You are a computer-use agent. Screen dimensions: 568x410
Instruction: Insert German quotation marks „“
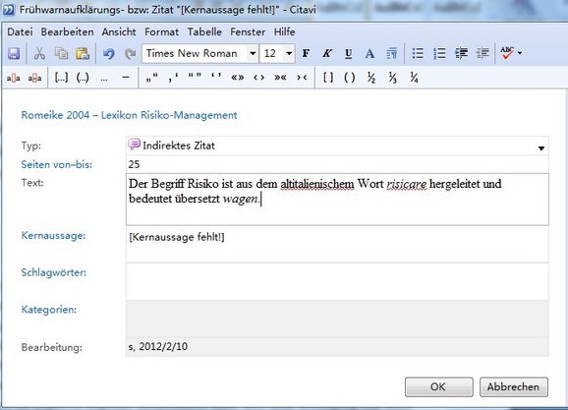151,78
